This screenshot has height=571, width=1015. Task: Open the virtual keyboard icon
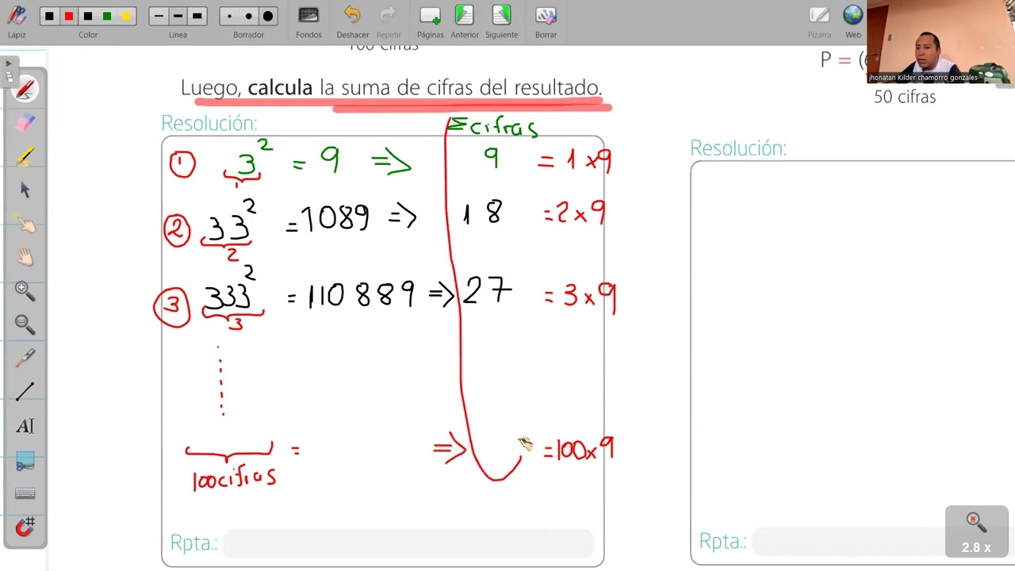pyautogui.click(x=25, y=493)
